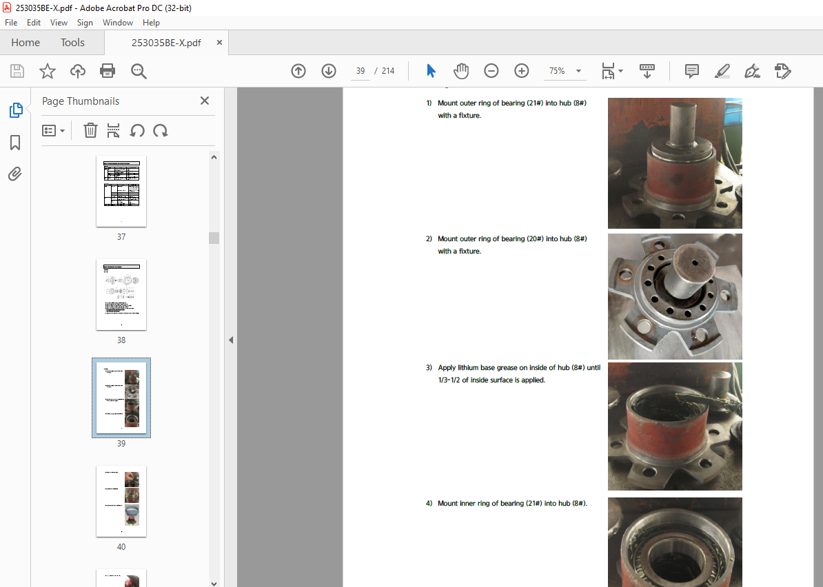Viewport: 823px width, 587px height.
Task: Show the Page Thumbnails panel icon
Action: pos(16,110)
